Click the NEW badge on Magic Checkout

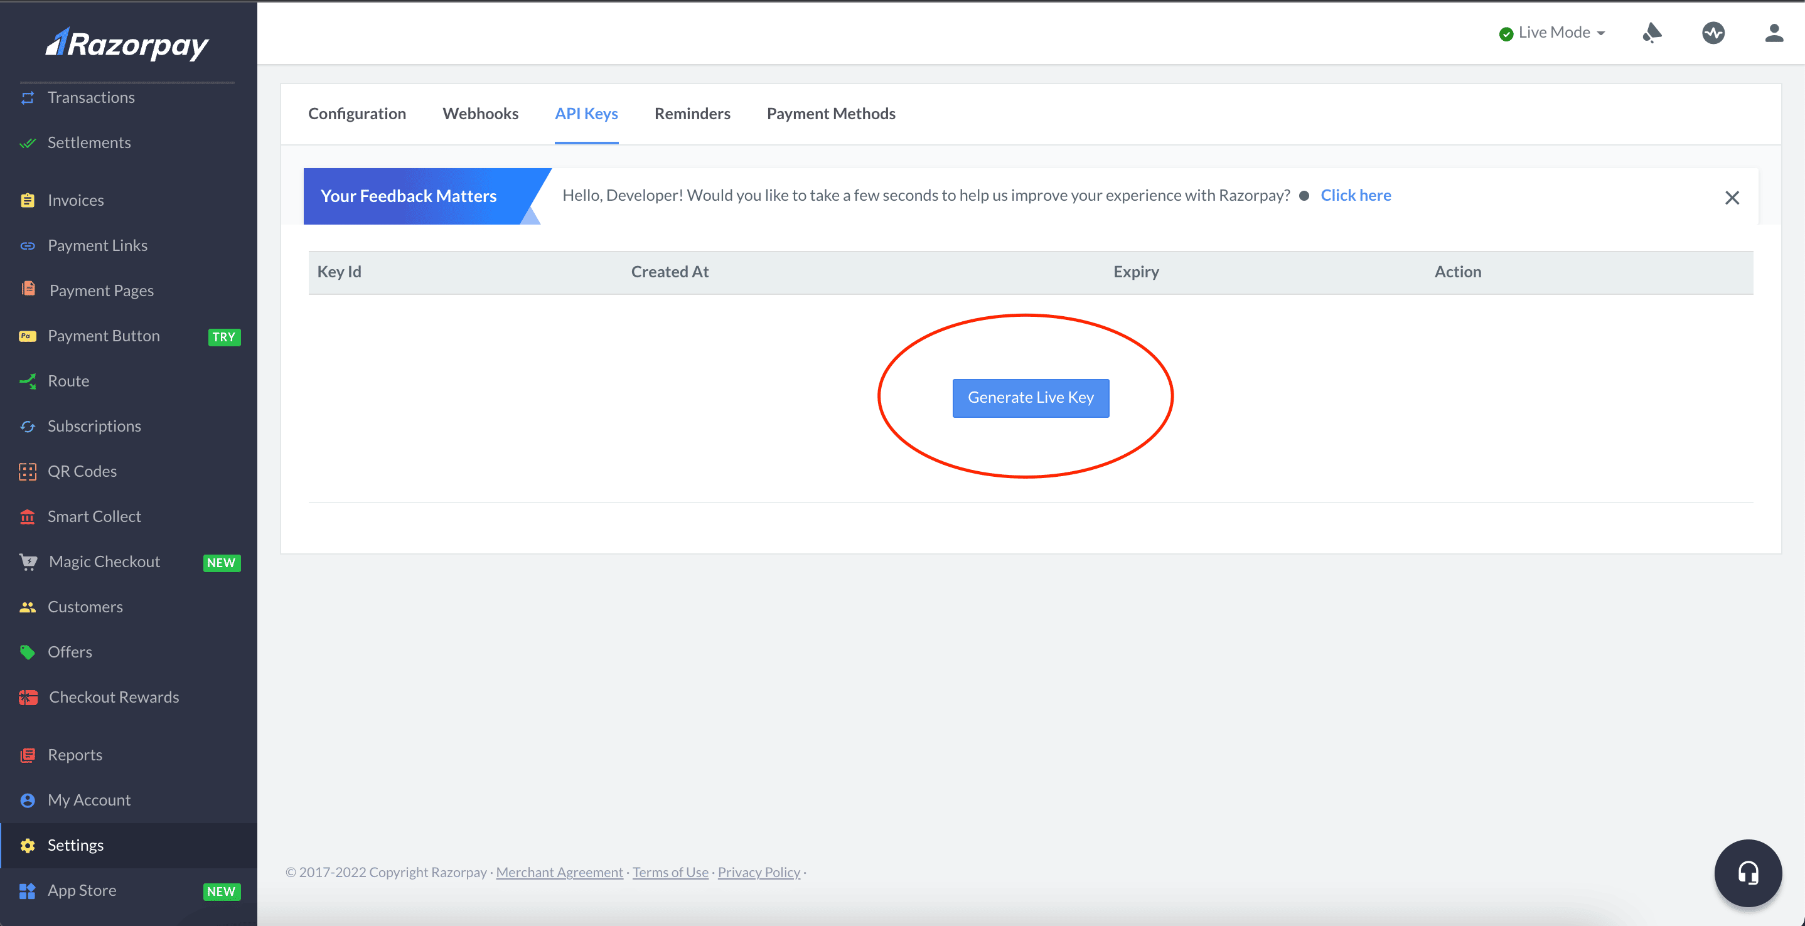coord(222,563)
